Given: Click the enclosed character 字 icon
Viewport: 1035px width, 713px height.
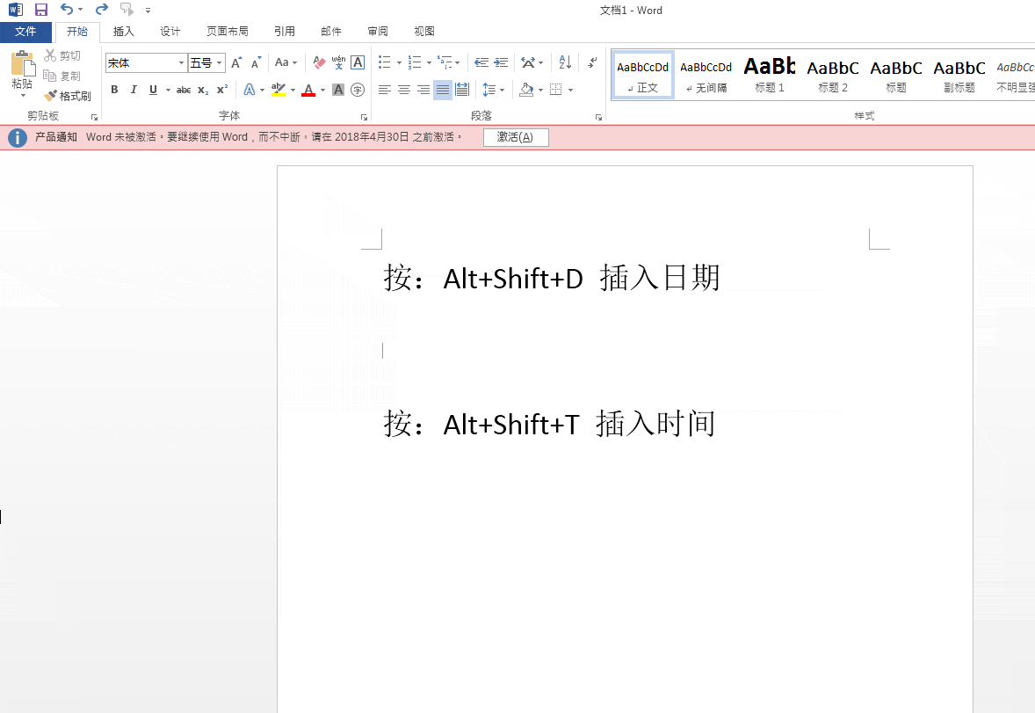Looking at the screenshot, I should (x=357, y=89).
